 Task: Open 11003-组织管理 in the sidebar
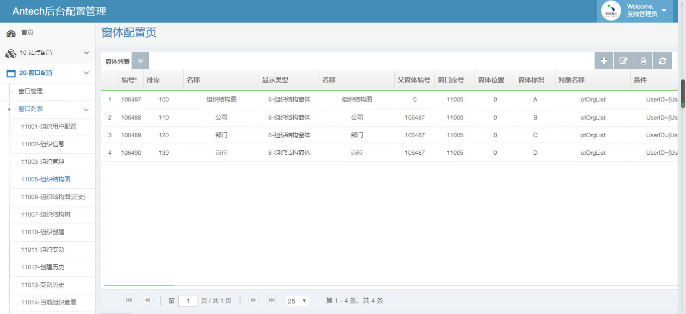[43, 162]
